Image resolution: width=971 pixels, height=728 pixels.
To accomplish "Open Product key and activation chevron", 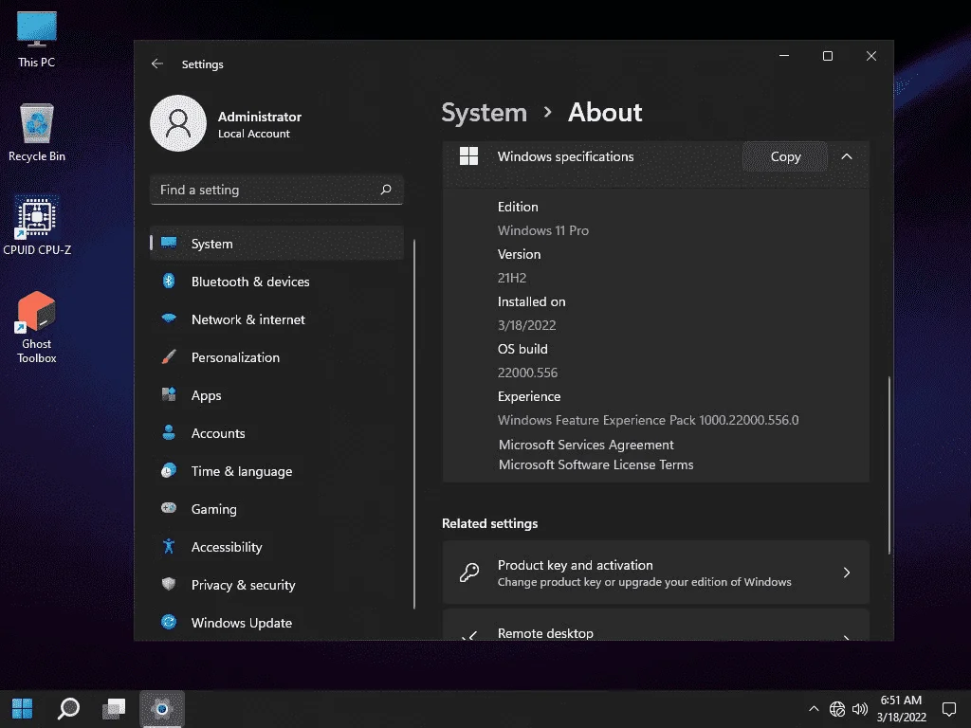I will click(847, 573).
